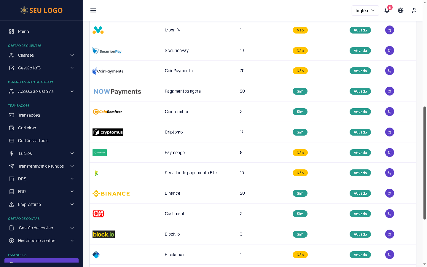
Task: Click the settings icon for Binance
Action: click(389, 193)
